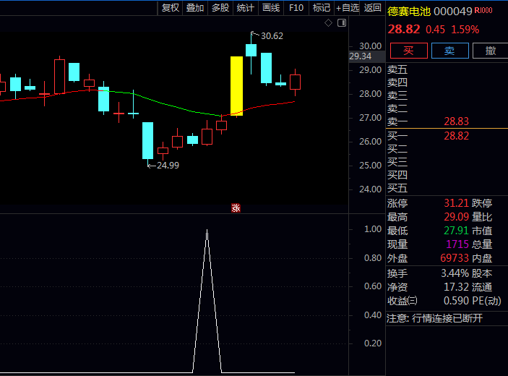Screen dimensions: 508x376
Task: Open the 统计 statistics option
Action: tap(246, 8)
